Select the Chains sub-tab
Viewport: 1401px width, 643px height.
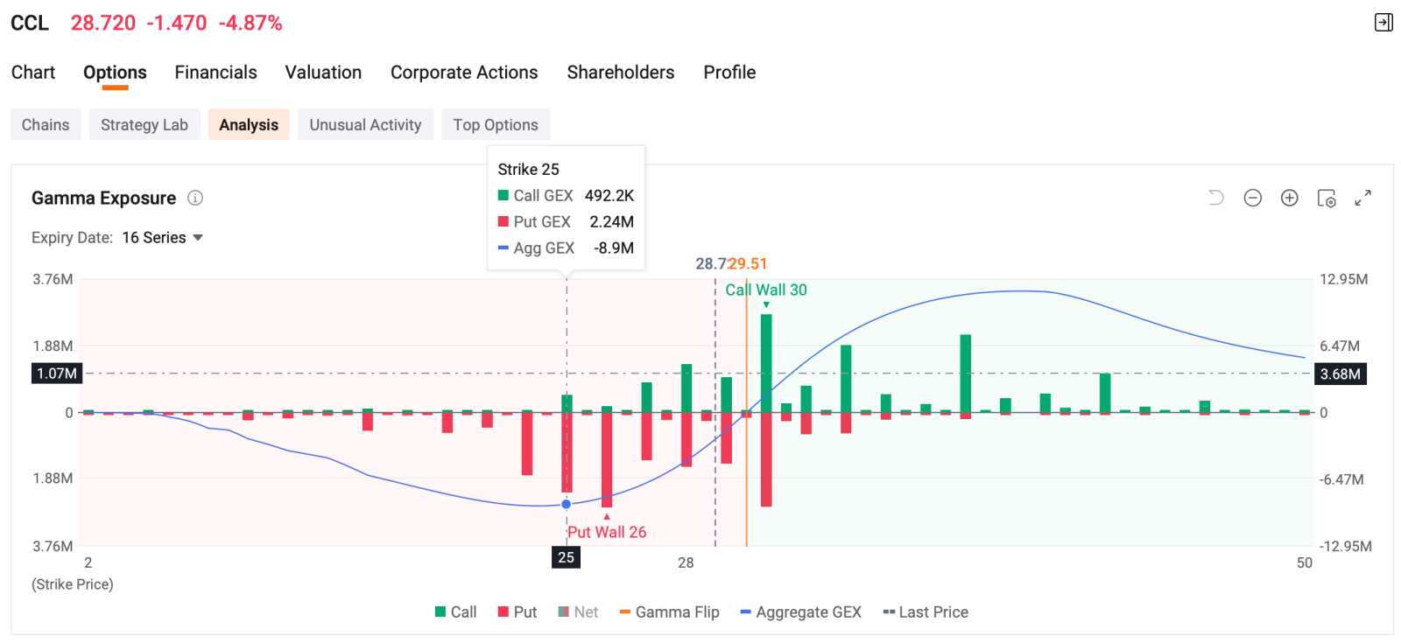pyautogui.click(x=46, y=125)
